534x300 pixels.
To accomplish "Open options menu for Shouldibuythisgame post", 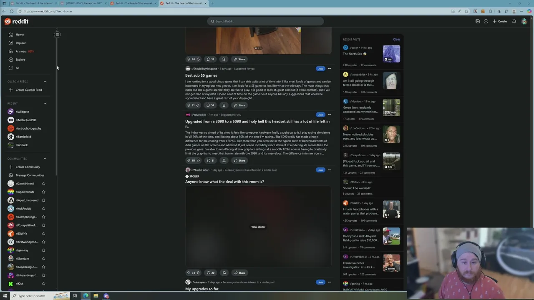I will (x=329, y=69).
